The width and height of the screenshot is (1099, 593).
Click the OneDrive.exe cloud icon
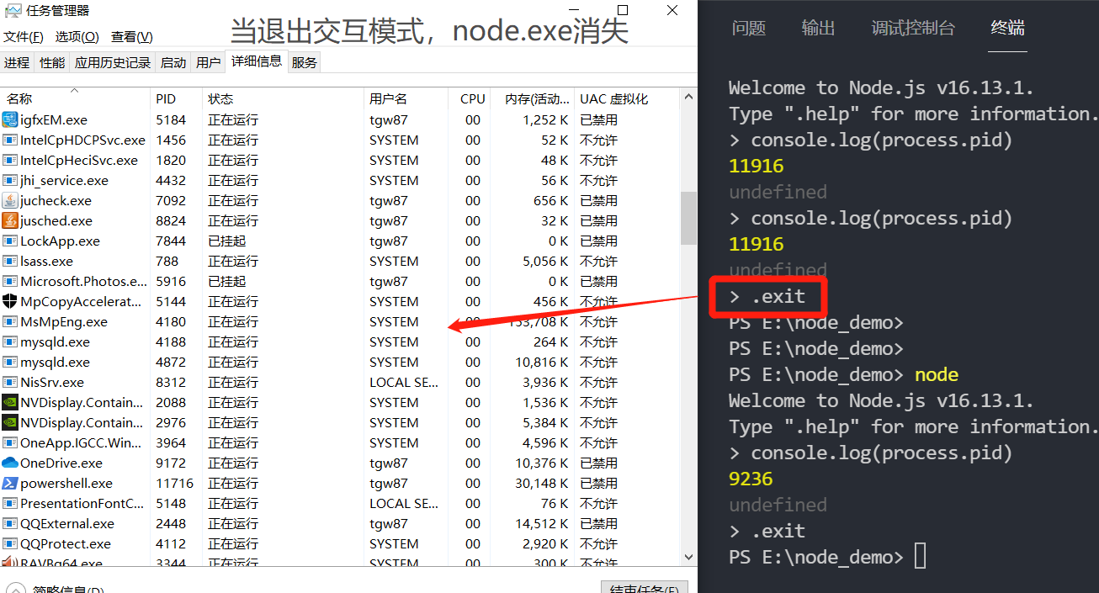(x=10, y=463)
